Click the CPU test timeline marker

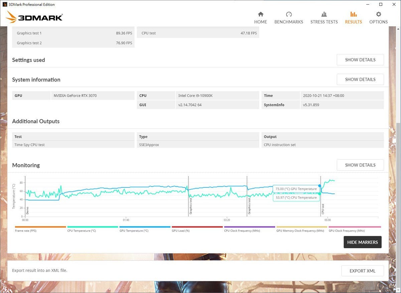[x=323, y=209]
